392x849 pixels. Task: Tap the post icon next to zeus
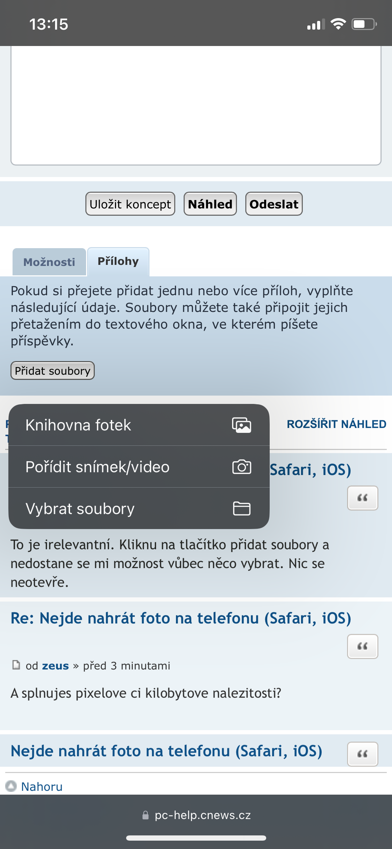tap(16, 665)
